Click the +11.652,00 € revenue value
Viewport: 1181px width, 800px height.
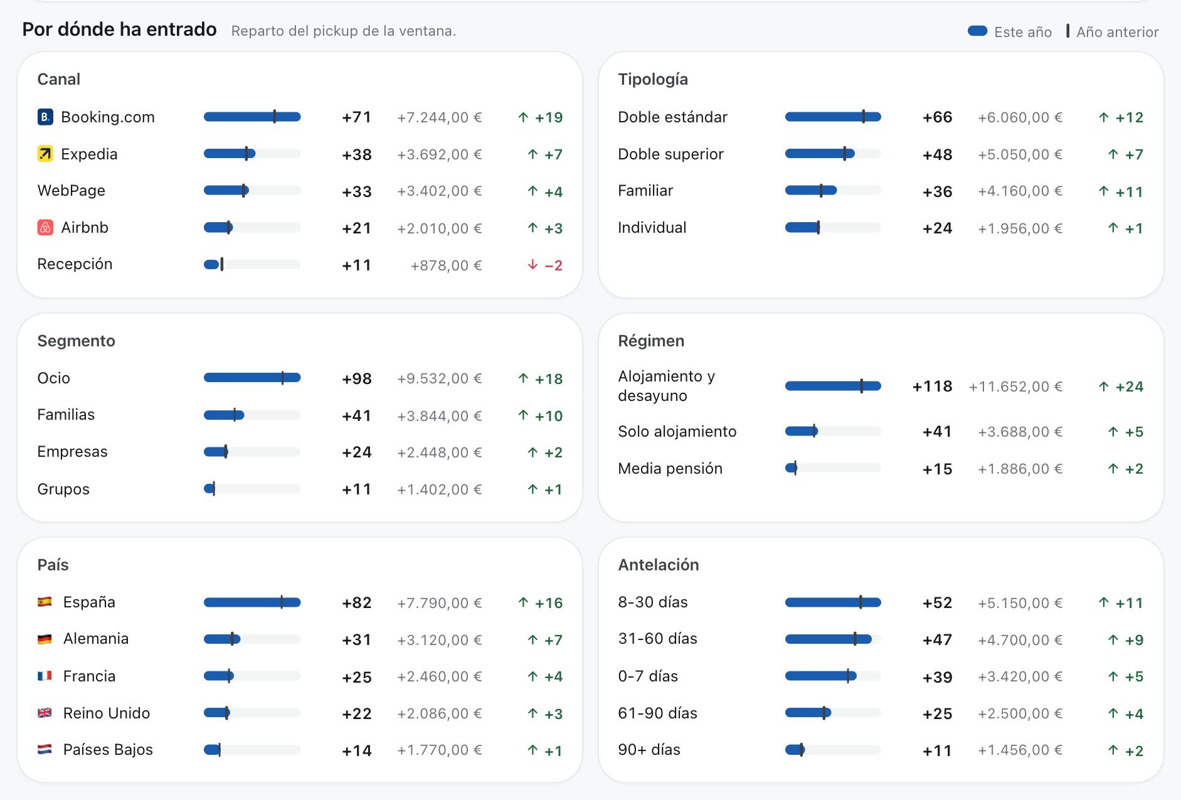click(x=1015, y=387)
